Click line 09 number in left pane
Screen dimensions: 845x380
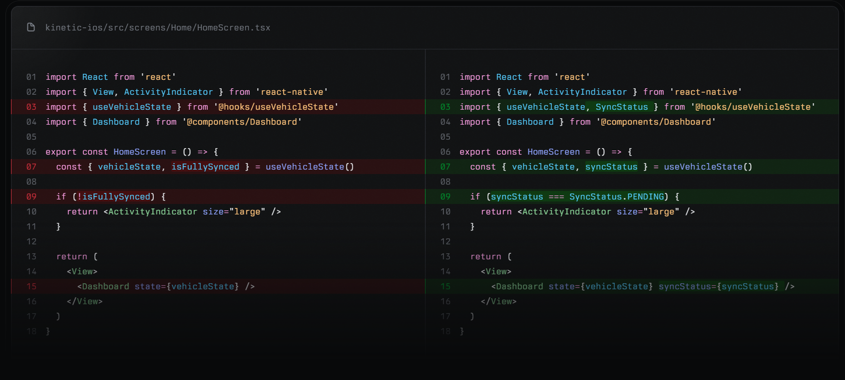point(31,196)
